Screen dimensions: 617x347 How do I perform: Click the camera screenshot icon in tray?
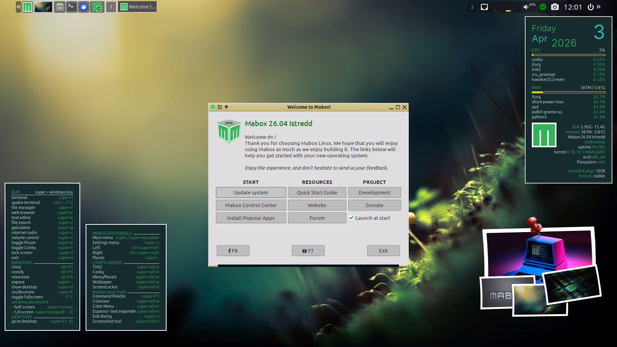pos(555,7)
